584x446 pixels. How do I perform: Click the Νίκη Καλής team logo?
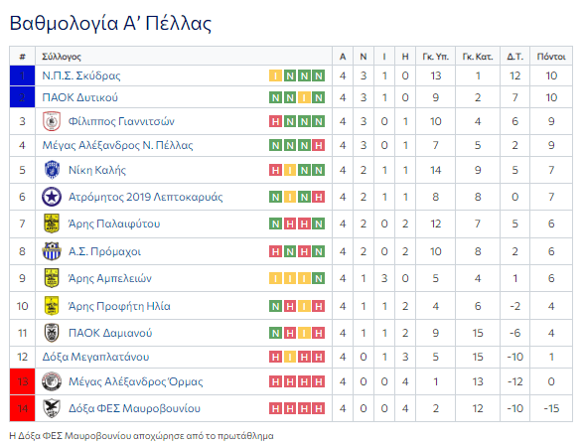[52, 170]
